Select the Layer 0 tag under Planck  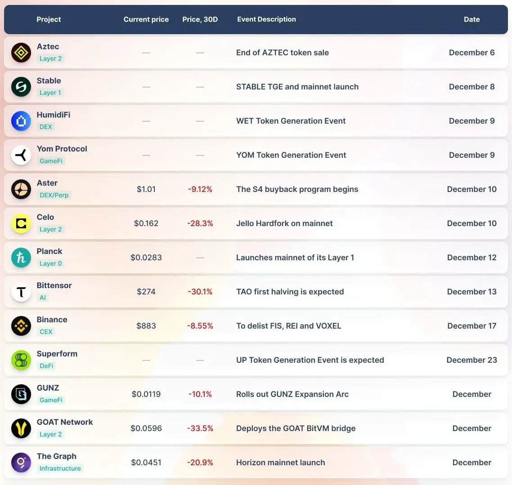(50, 263)
